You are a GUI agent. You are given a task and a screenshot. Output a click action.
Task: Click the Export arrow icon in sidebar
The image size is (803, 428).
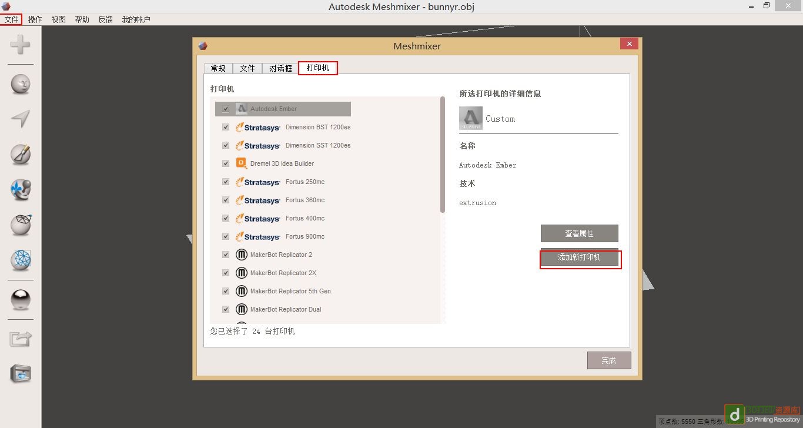[21, 339]
